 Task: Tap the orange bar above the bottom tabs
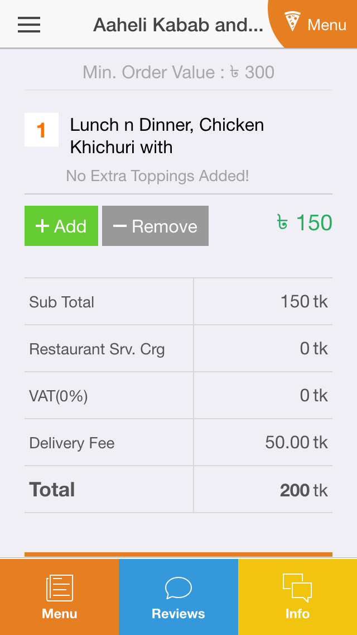click(178, 555)
